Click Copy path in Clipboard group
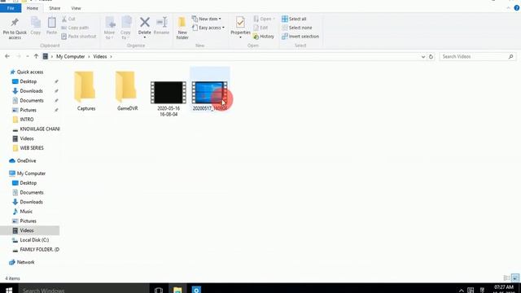Viewport: 521px width, 293px height. 75,28
